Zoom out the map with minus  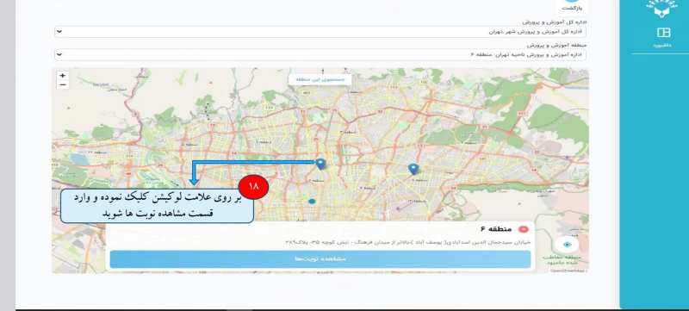pyautogui.click(x=63, y=84)
